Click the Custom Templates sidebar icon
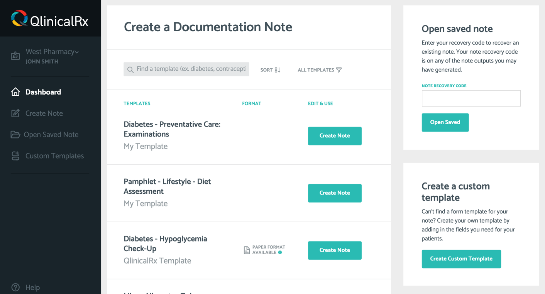 click(15, 156)
